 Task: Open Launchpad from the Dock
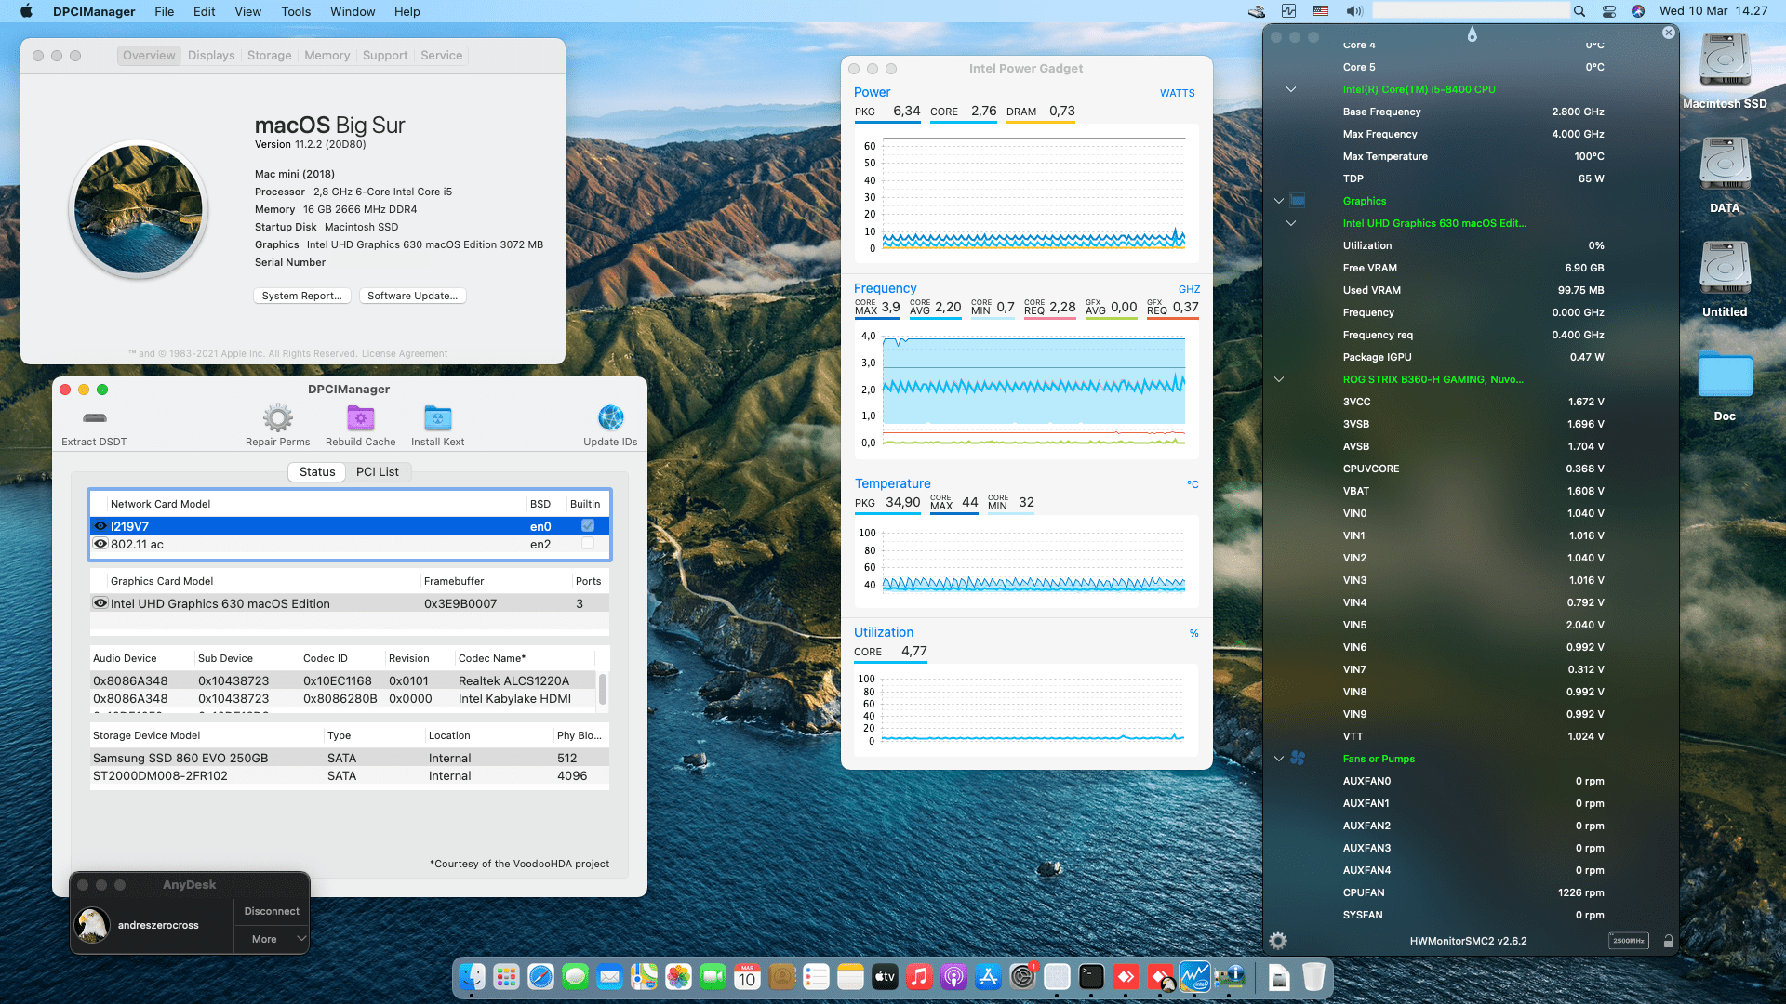tap(506, 977)
